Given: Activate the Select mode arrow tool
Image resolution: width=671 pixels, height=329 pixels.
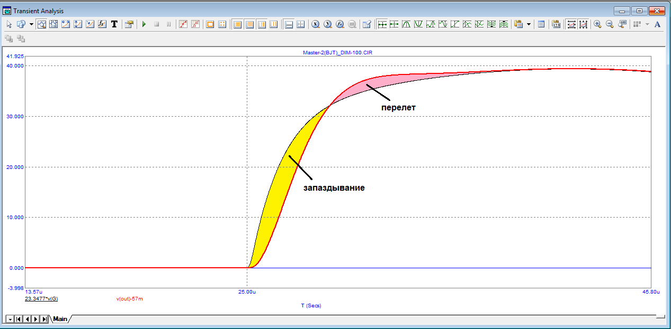Looking at the screenshot, I should pyautogui.click(x=9, y=24).
